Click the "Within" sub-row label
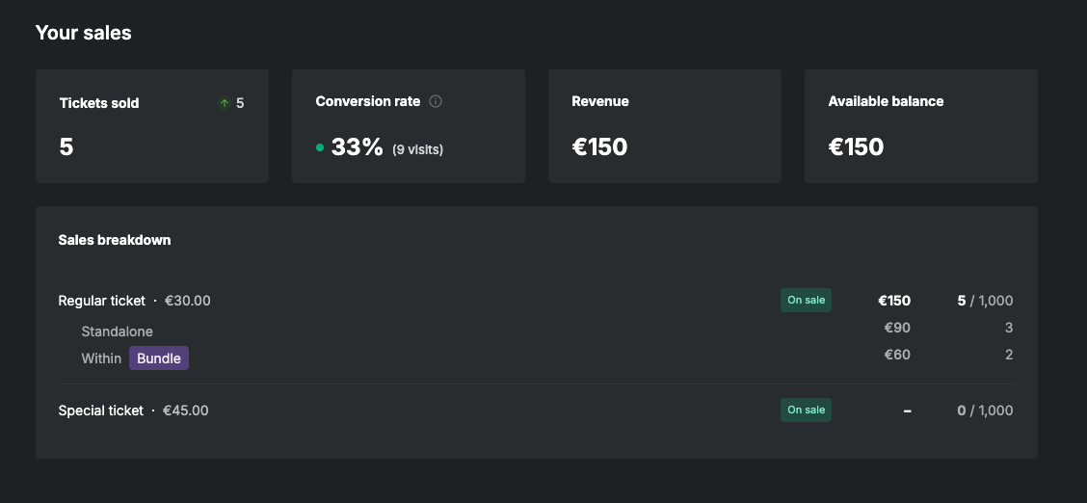Viewport: 1087px width, 503px height. click(x=101, y=358)
